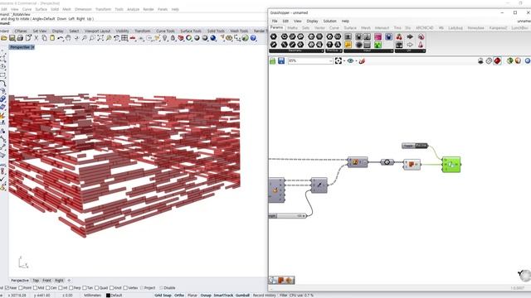Open the Curve menu in Rhino
Screen dimensions: 531x298
click(x=27, y=9)
